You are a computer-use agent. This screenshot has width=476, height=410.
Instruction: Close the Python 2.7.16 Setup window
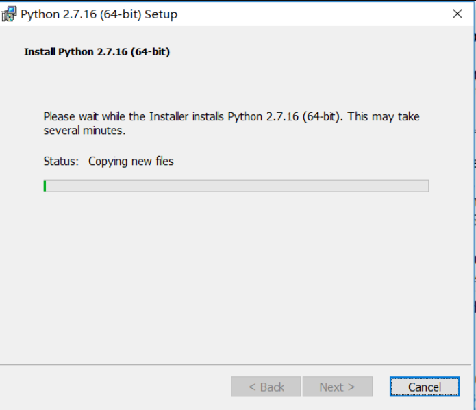458,14
